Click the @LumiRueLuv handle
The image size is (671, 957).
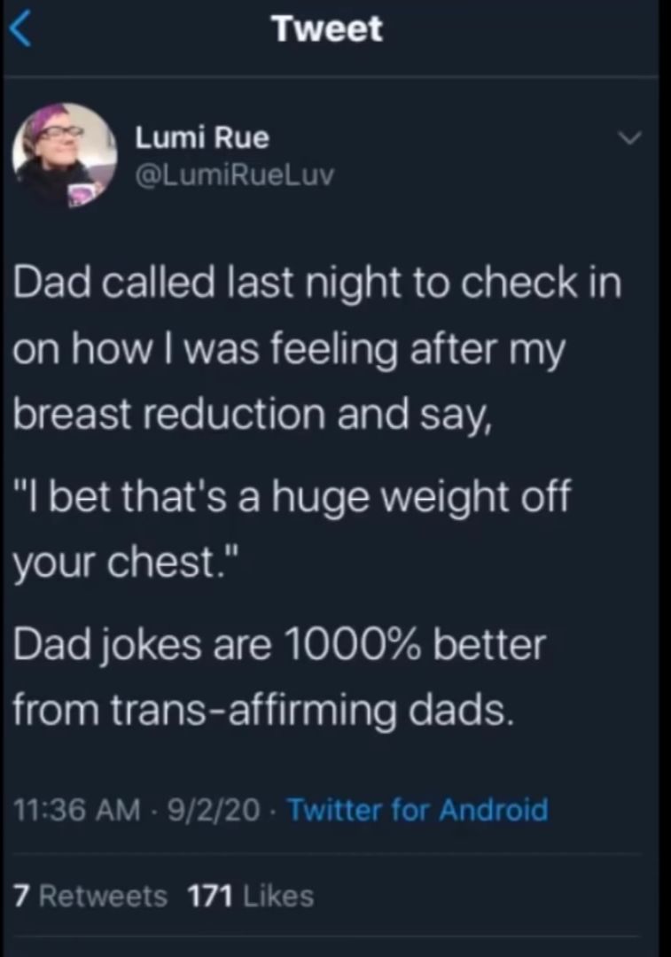click(x=235, y=174)
